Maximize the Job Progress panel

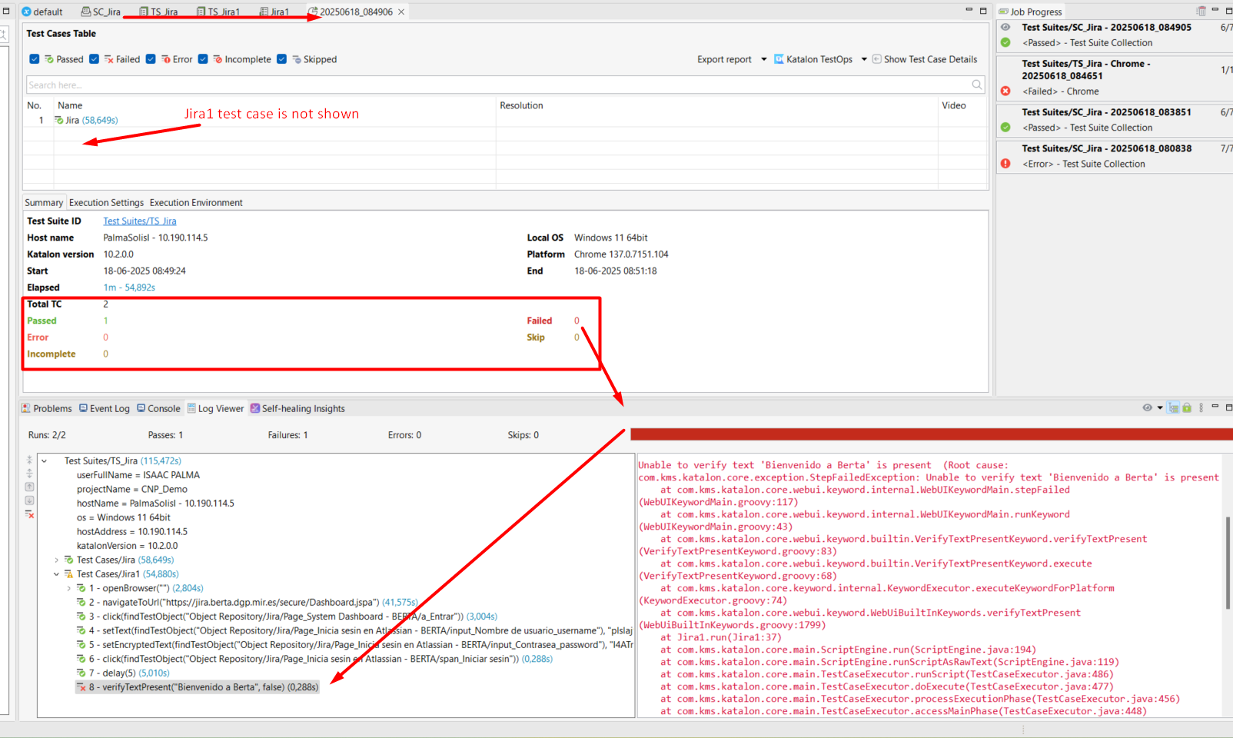[1229, 11]
